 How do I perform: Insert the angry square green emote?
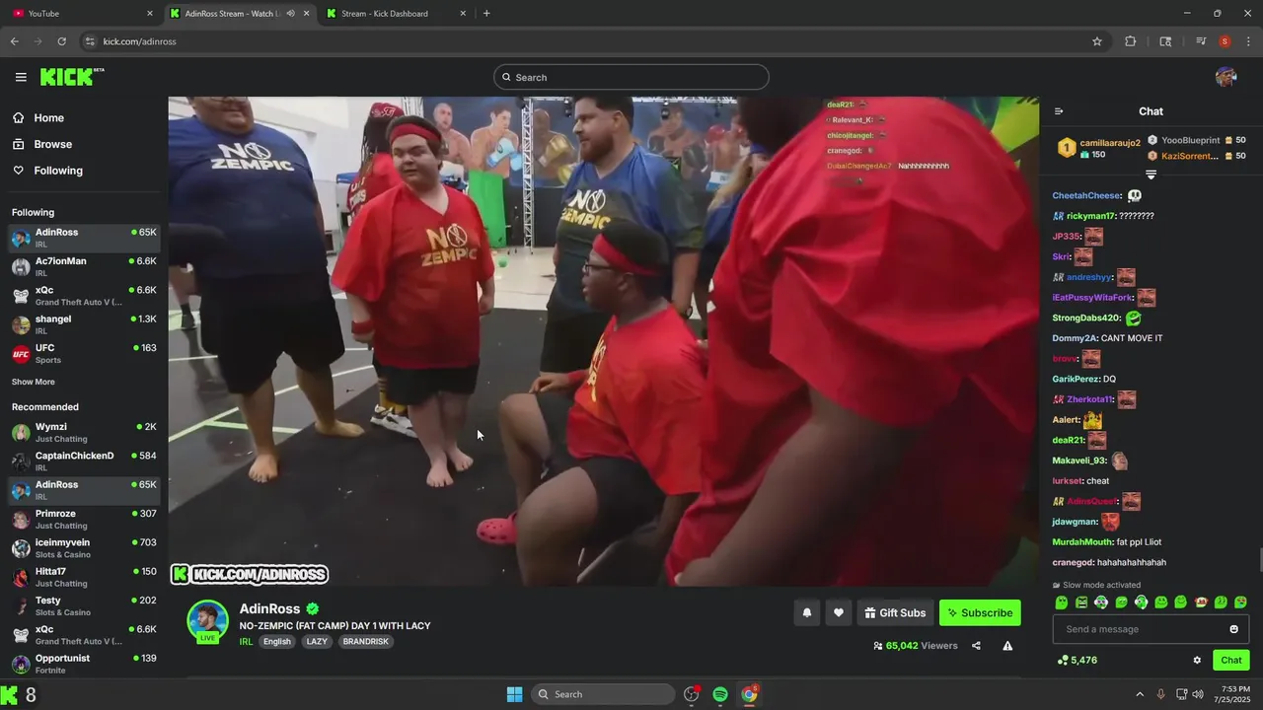(1081, 603)
